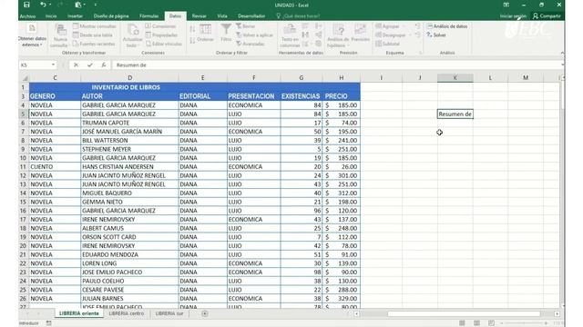This screenshot has width=583, height=327.
Task: Click the zoom slider in status bar
Action: (524, 323)
